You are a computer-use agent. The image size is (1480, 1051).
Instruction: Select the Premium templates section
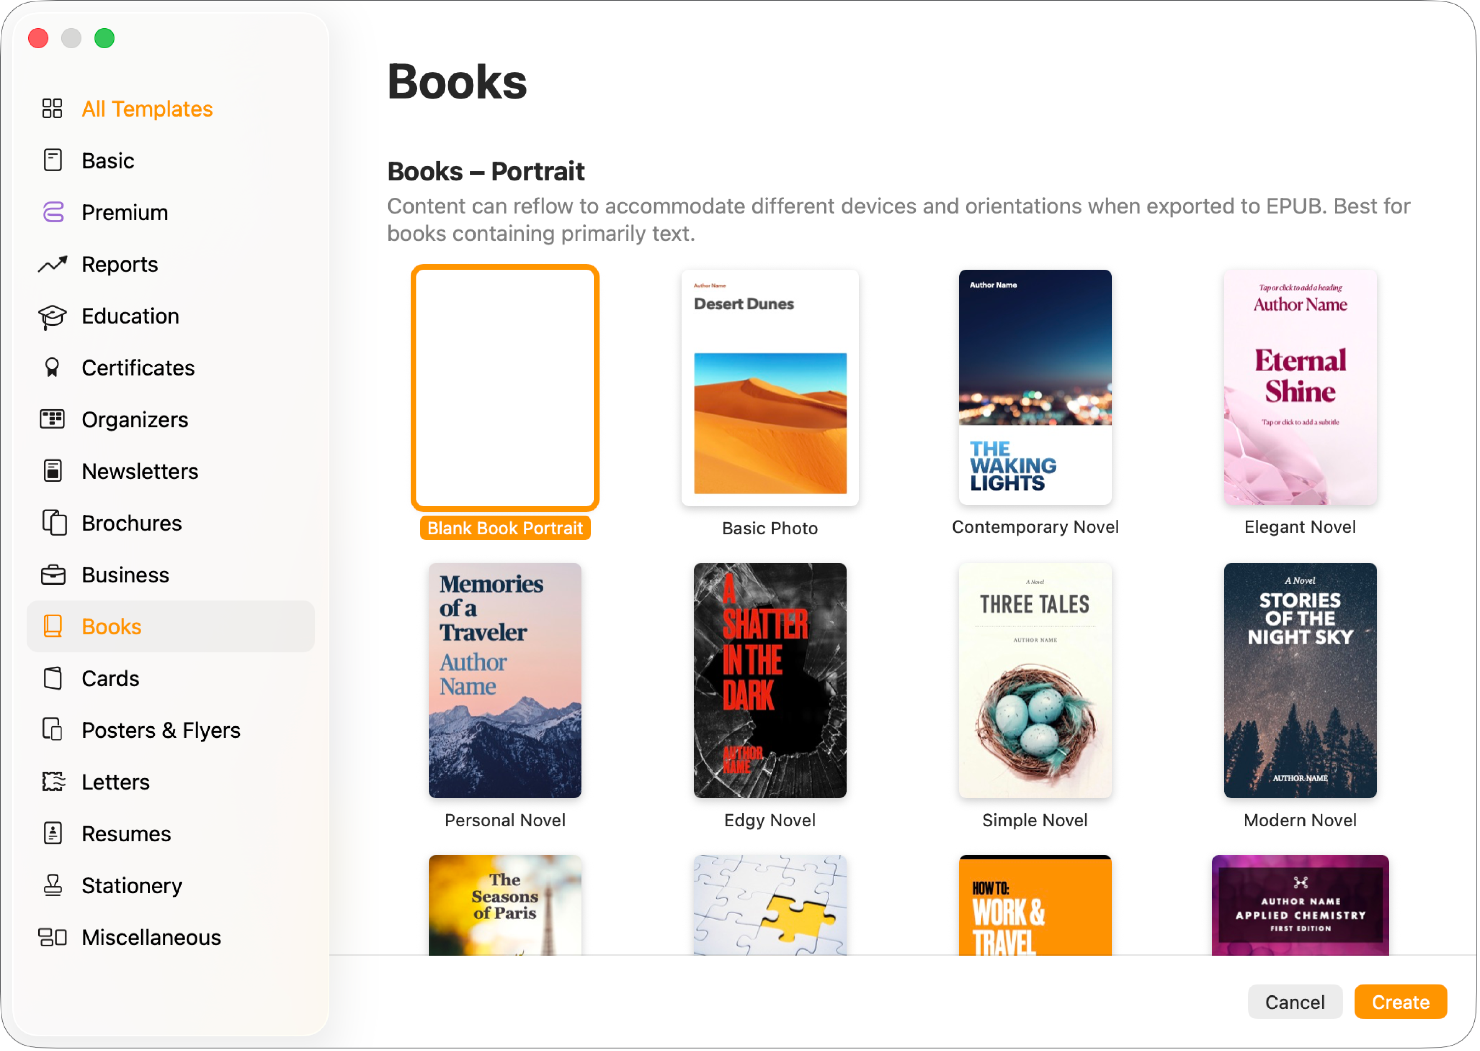tap(124, 212)
